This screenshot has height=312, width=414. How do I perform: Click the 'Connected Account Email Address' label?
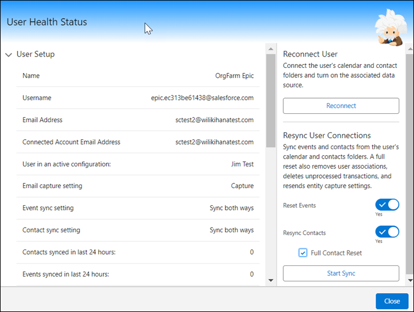[x=71, y=142]
